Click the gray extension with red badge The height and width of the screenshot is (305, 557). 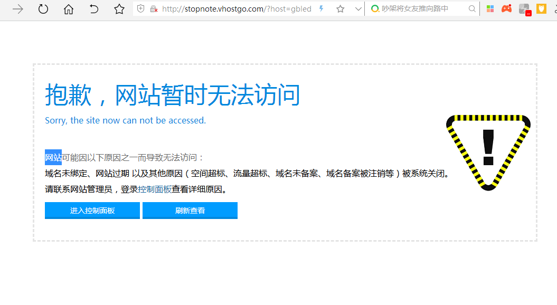[x=524, y=9]
